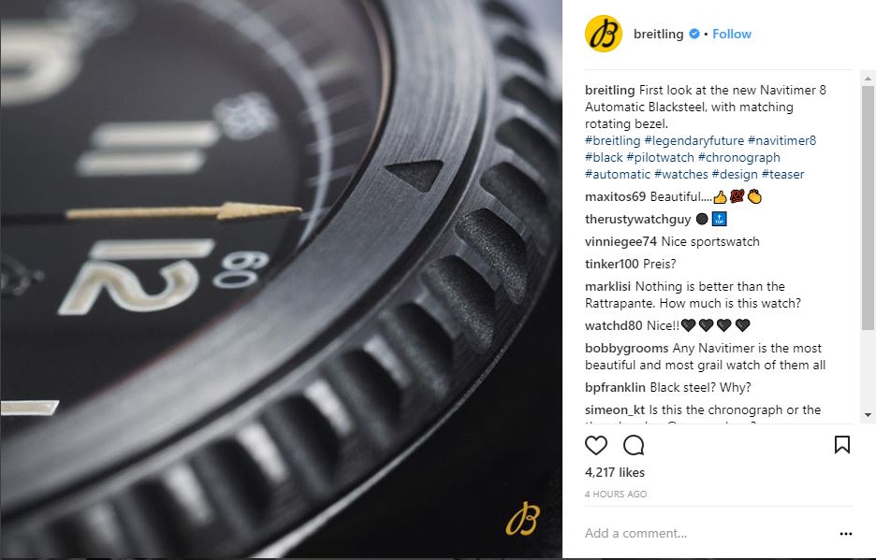The image size is (876, 560).
Task: Follow the breitling account
Action: pyautogui.click(x=731, y=34)
